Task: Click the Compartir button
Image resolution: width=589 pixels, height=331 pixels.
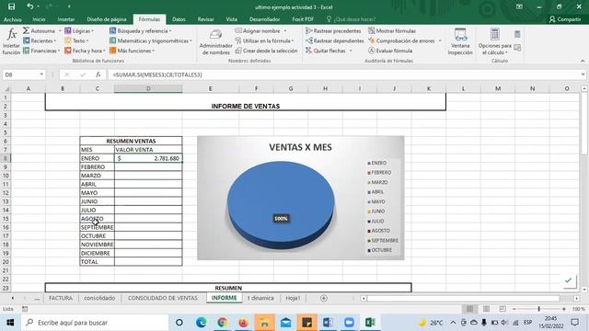Action: tap(565, 19)
